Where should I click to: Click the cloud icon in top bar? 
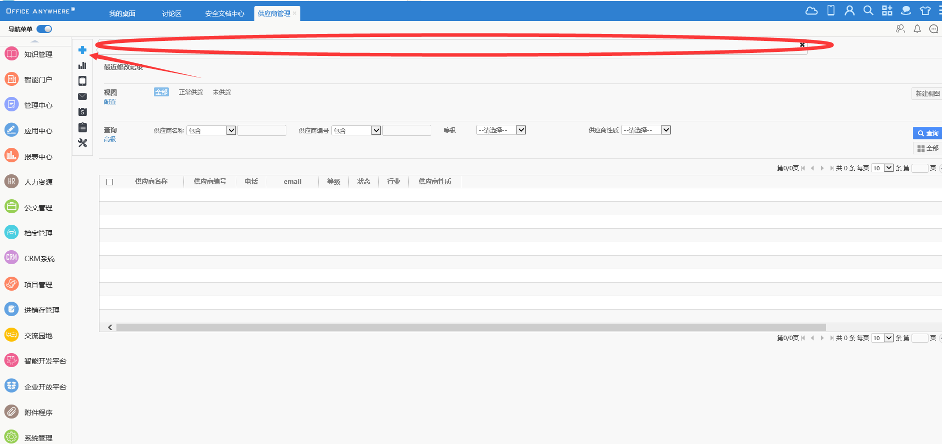pos(811,11)
